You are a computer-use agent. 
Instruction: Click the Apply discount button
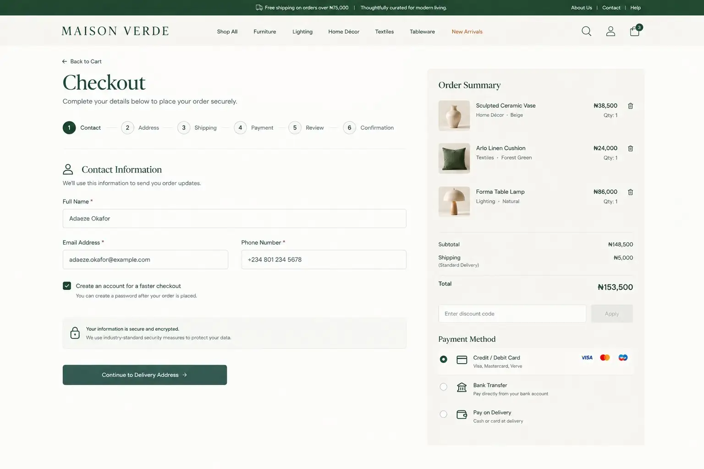612,314
